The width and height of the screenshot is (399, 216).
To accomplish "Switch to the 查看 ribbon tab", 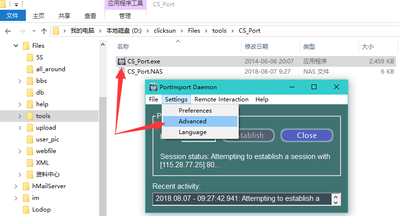I will tap(90, 16).
